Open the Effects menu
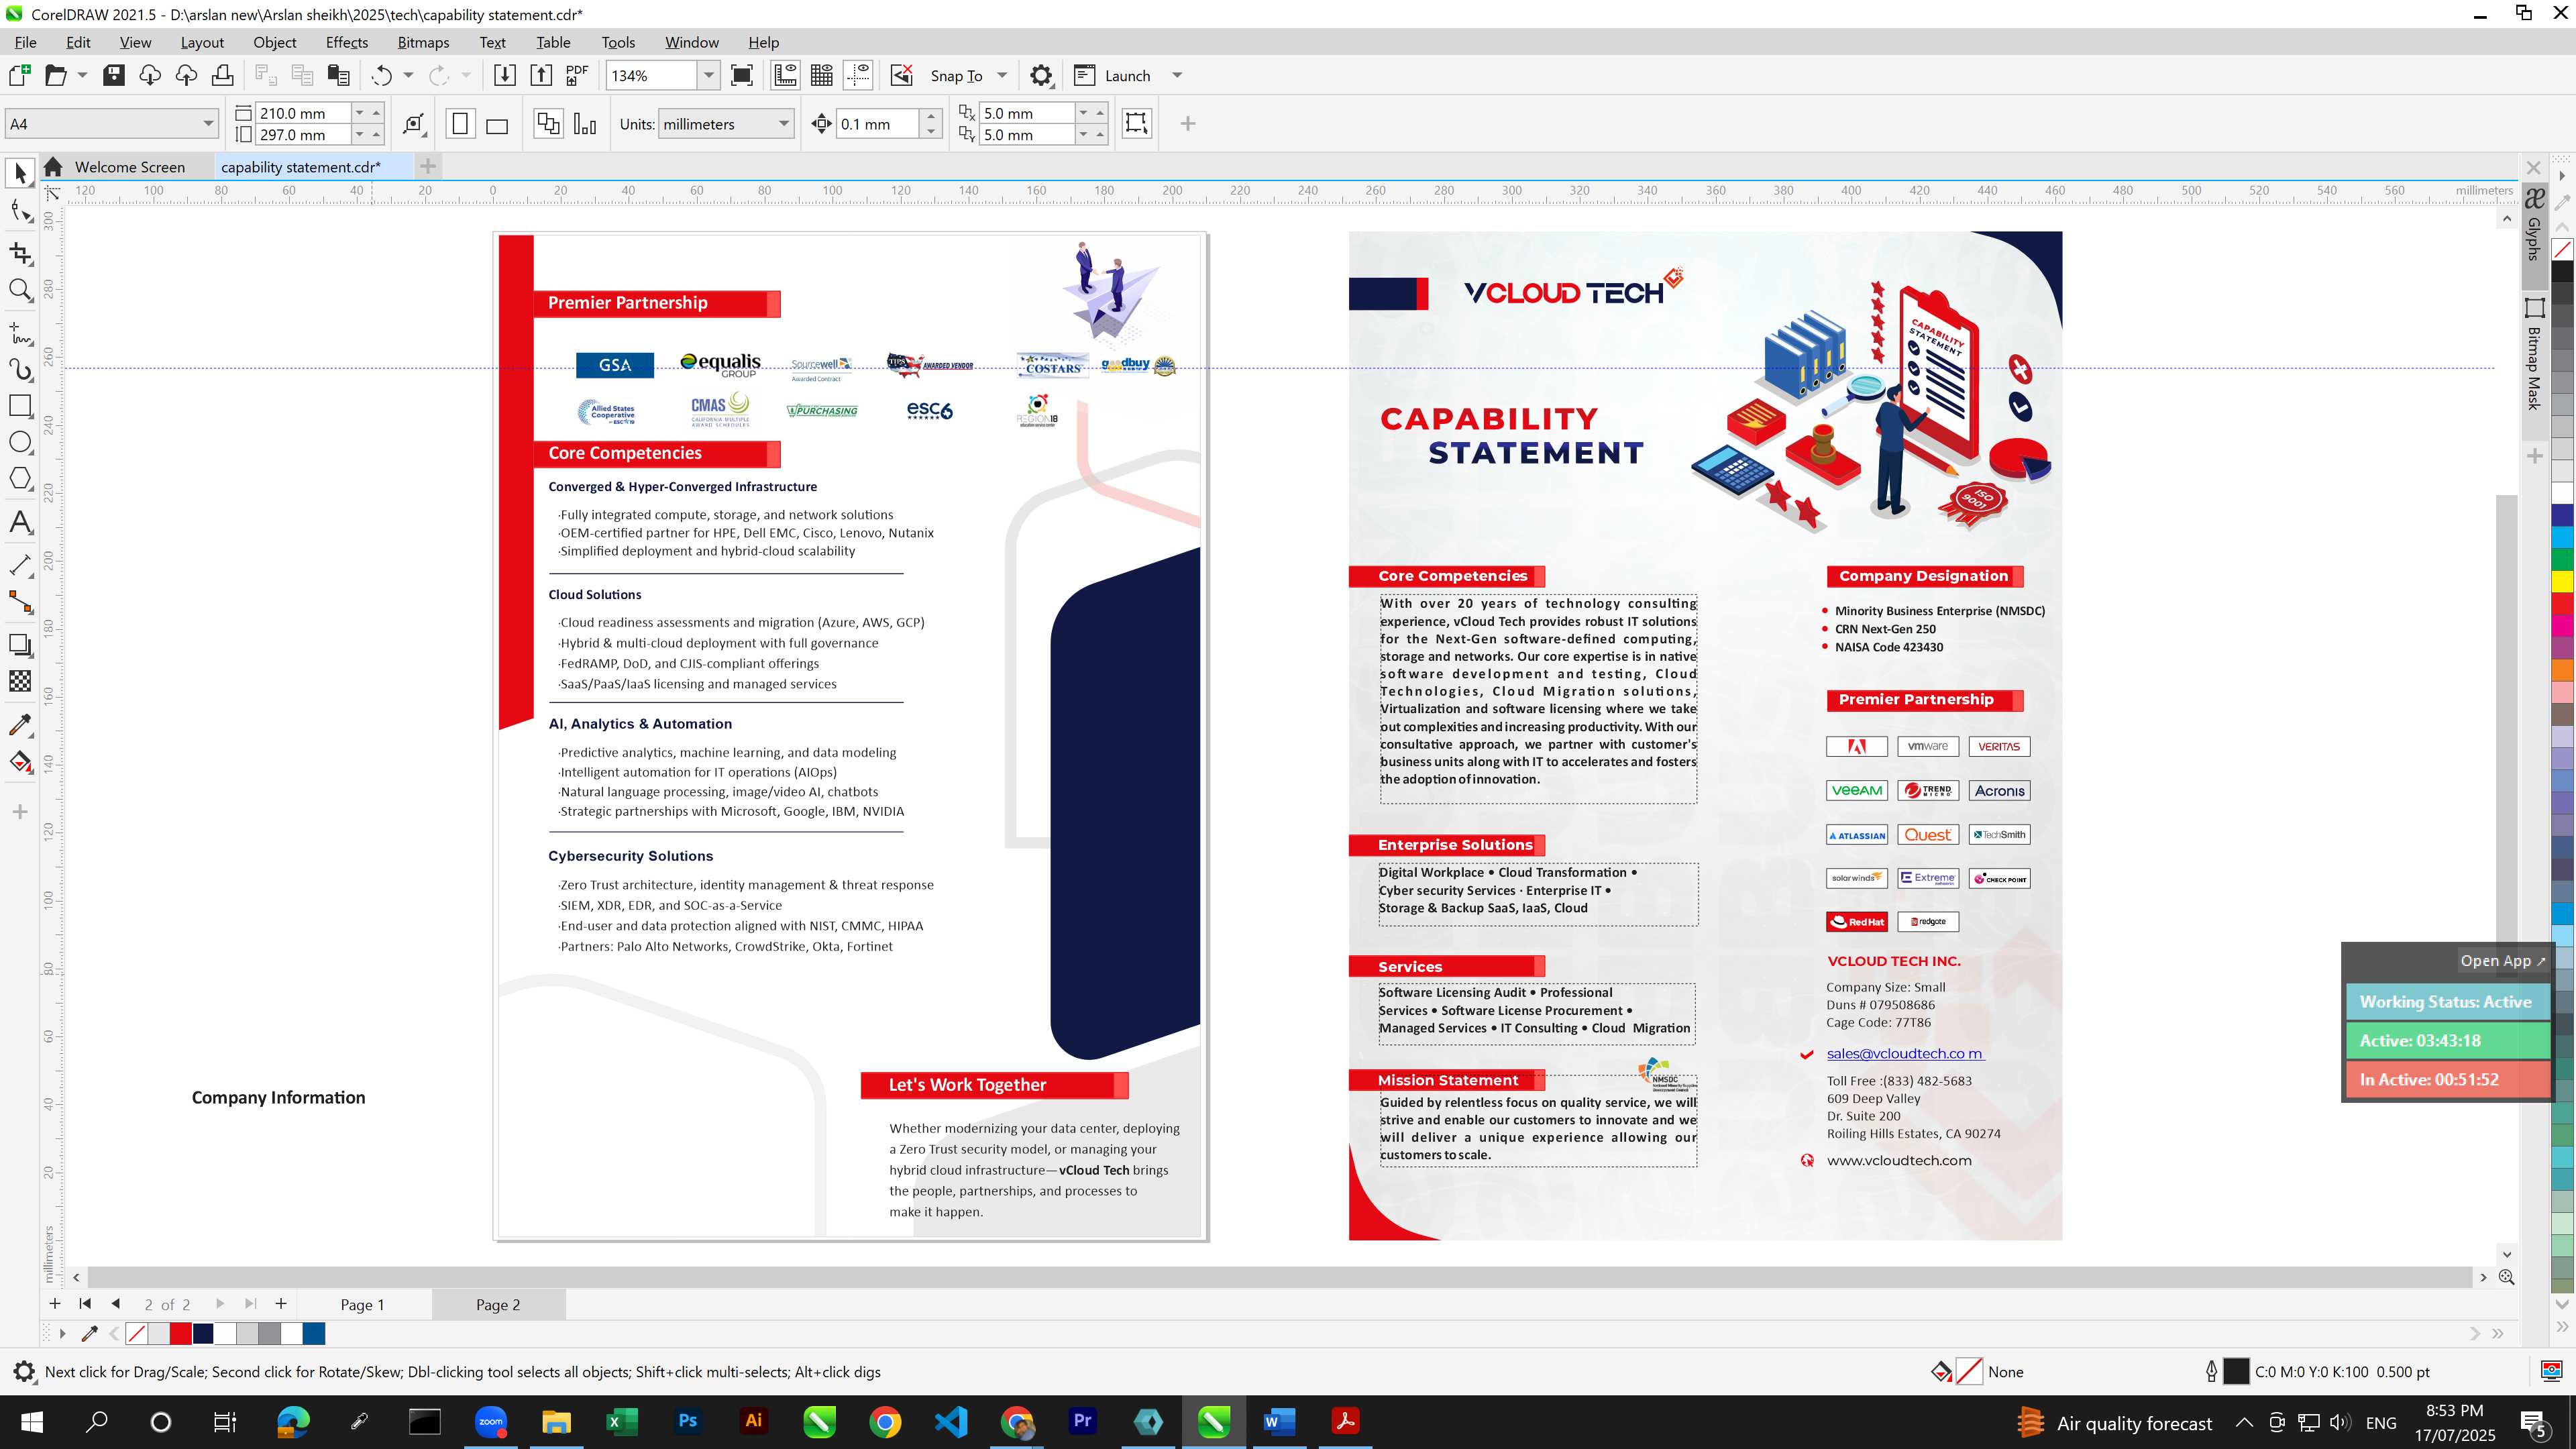2576x1449 pixels. click(346, 42)
